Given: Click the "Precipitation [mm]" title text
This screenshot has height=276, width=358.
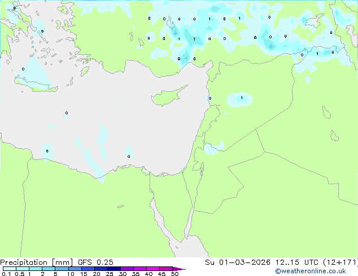Looking at the screenshot, I should coord(37,262).
